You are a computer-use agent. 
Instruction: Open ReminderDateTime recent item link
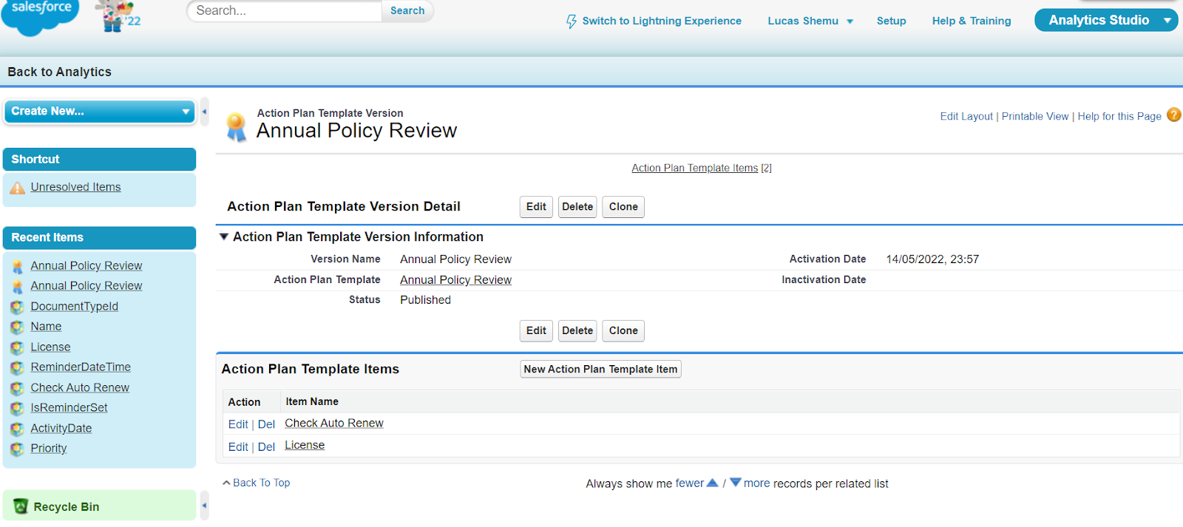81,367
